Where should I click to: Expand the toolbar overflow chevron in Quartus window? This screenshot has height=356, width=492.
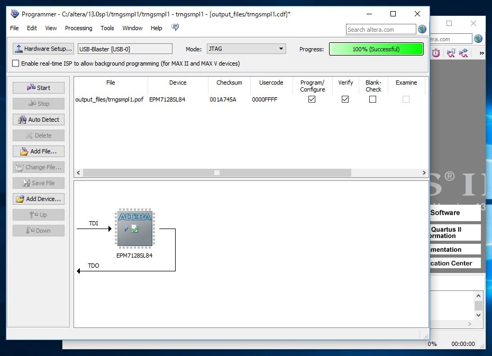point(481,53)
